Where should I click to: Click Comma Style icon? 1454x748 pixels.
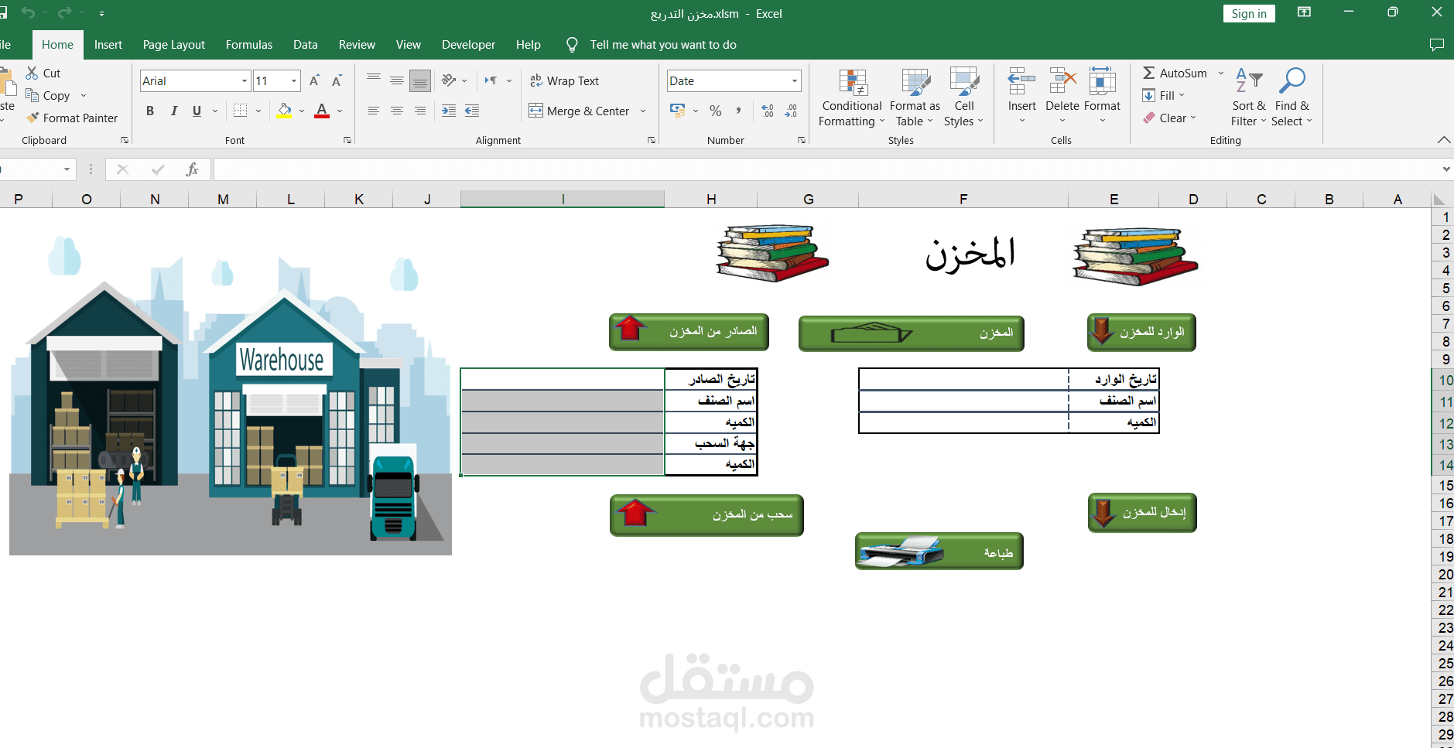pos(739,111)
